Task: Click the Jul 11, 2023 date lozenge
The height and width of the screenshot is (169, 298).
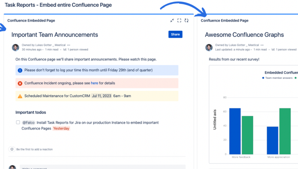Action: pos(102,96)
